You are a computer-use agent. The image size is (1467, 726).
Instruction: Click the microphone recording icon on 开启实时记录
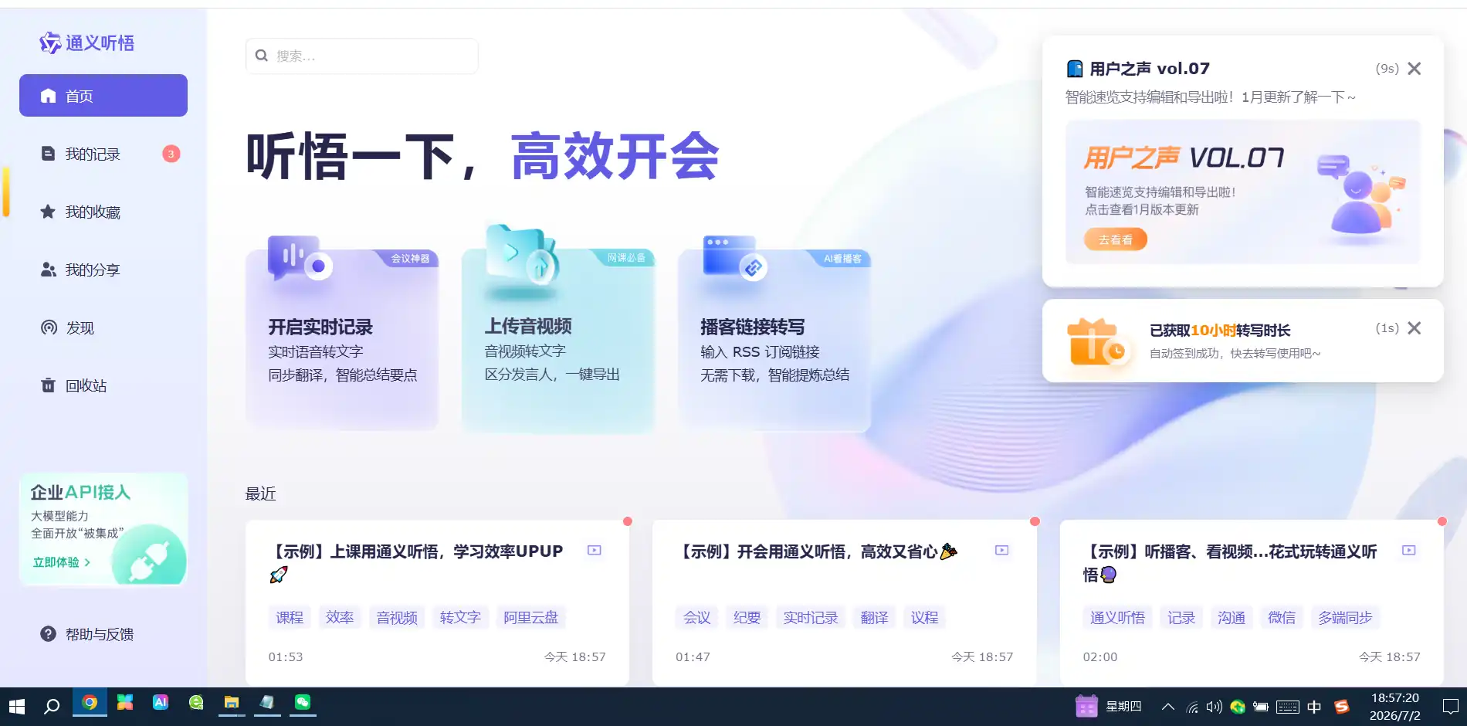(x=300, y=260)
